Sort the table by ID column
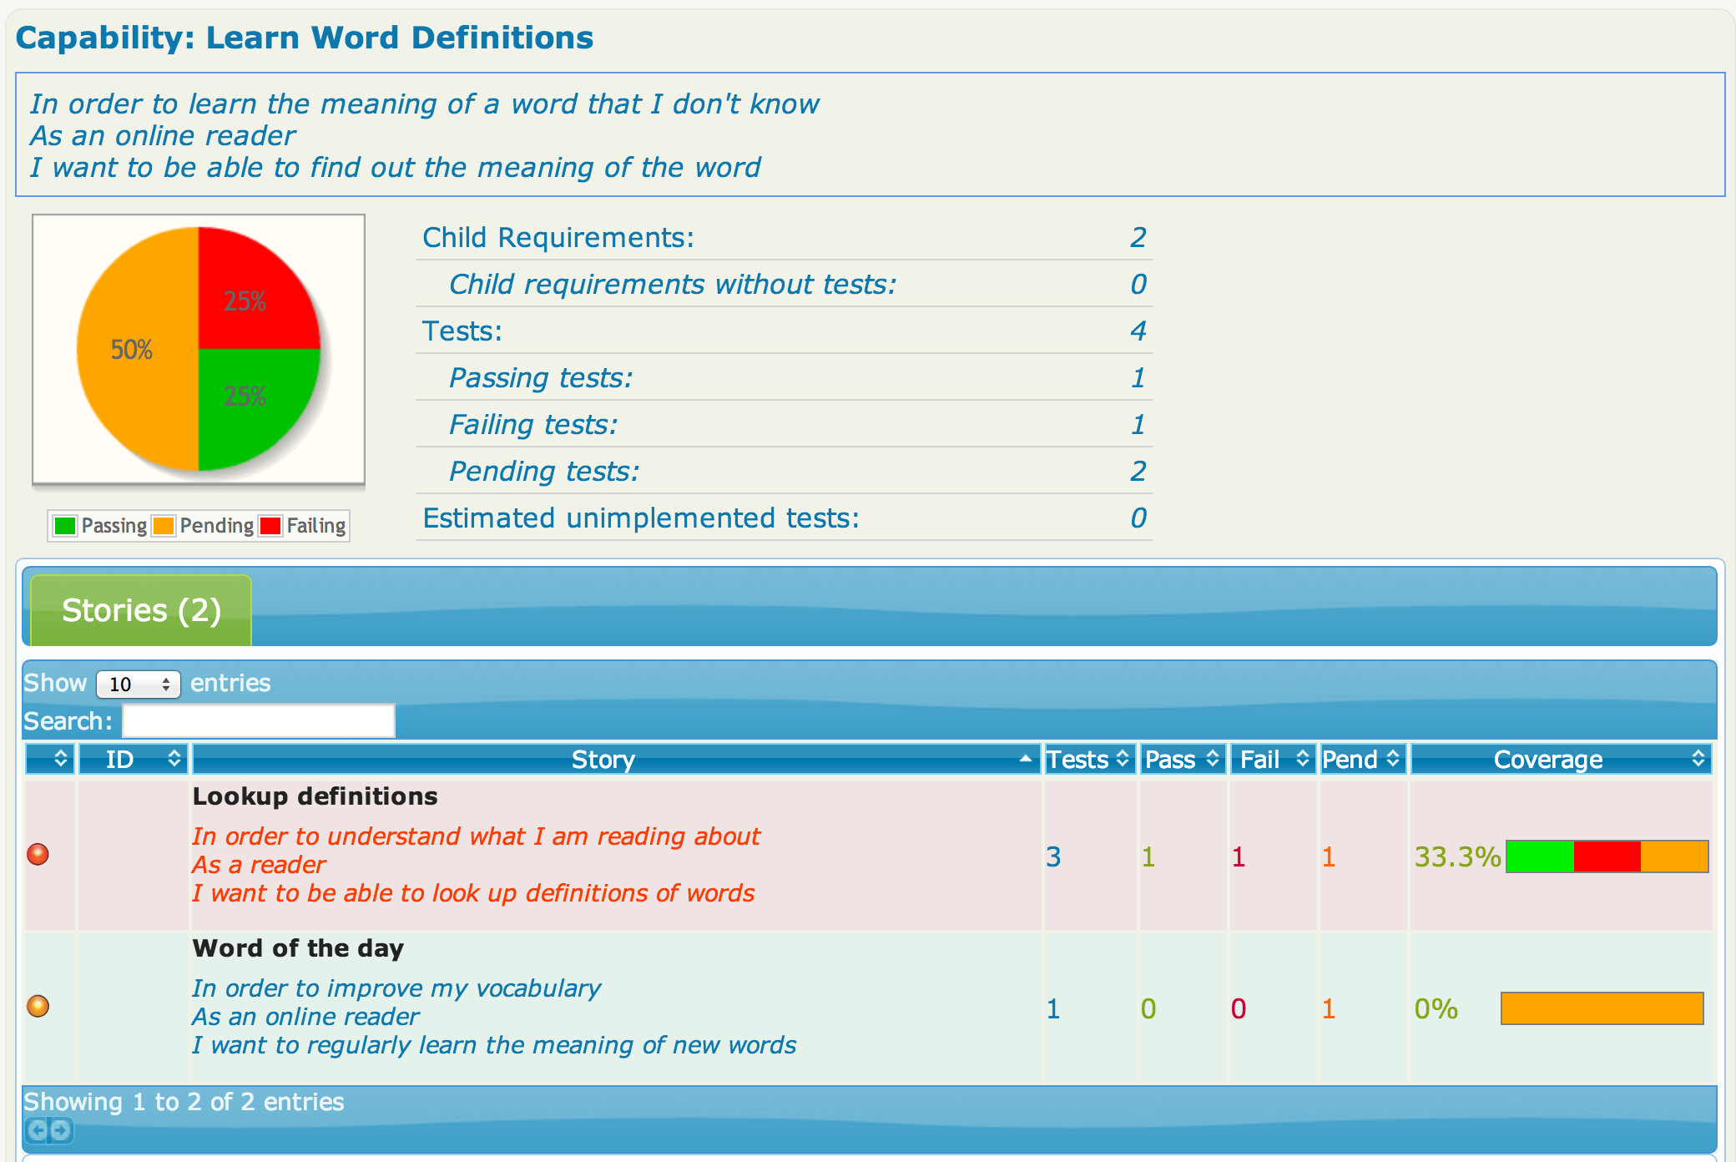 [x=134, y=759]
